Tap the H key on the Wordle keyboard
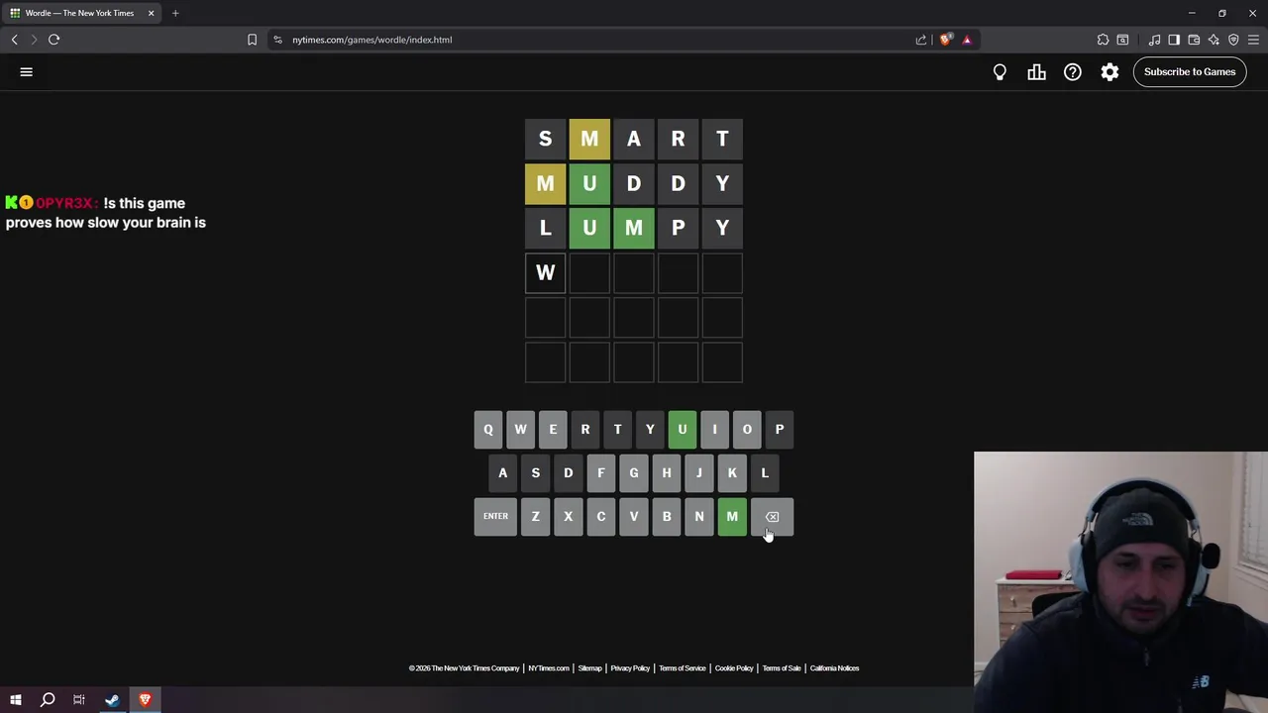1268x713 pixels. (667, 472)
